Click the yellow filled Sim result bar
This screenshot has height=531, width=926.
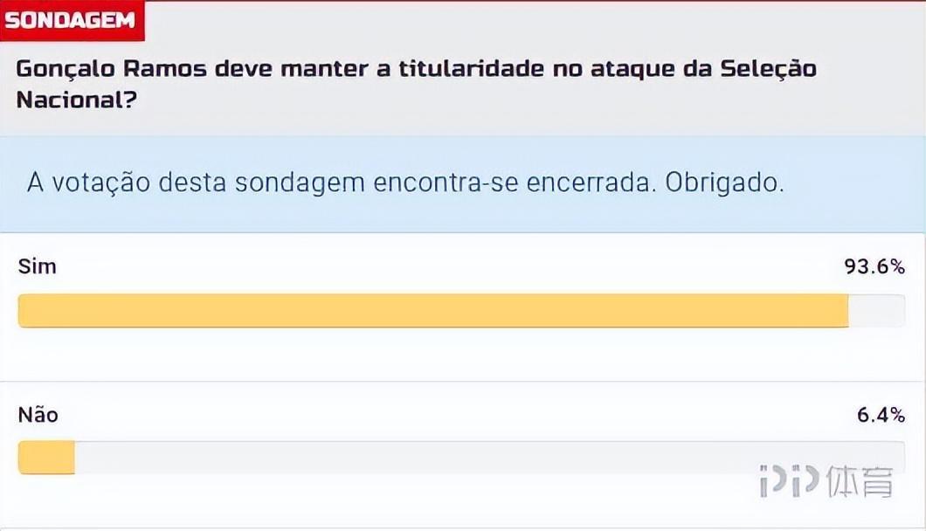coord(432,311)
